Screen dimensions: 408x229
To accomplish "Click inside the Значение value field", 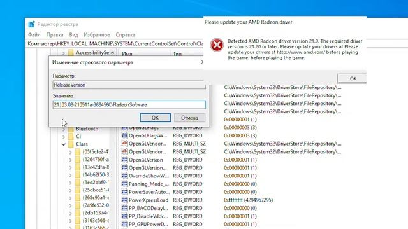I will [x=129, y=104].
